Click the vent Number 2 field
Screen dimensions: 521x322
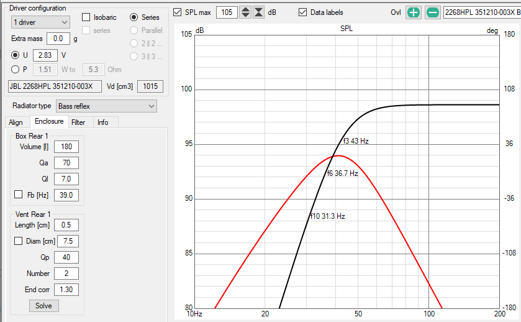pos(66,274)
